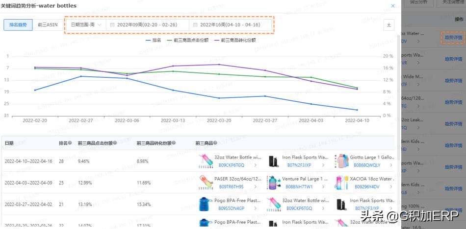Click highlighted 趋势详情 link in 操作 column
Screen dimensions: 466x229
(453, 37)
